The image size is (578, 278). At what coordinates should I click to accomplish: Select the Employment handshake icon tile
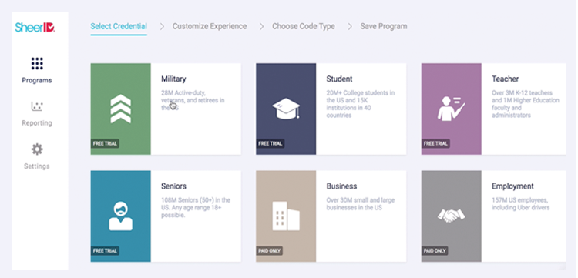point(451,216)
